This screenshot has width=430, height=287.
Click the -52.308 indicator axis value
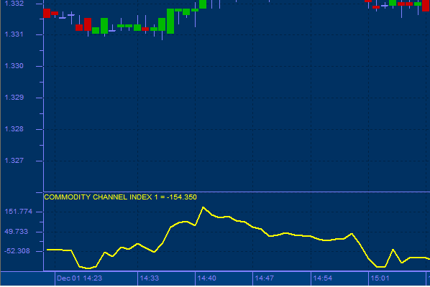point(17,251)
